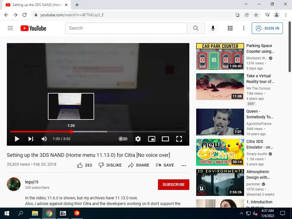This screenshot has height=219, width=292.
Task: Click the Sign In button
Action: [x=267, y=28]
